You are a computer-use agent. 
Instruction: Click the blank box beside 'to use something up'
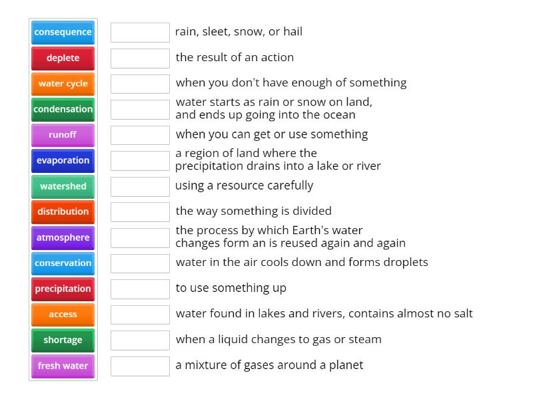click(x=140, y=289)
